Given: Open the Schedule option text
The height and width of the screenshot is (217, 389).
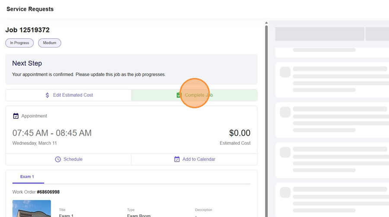Looking at the screenshot, I should click(73, 159).
